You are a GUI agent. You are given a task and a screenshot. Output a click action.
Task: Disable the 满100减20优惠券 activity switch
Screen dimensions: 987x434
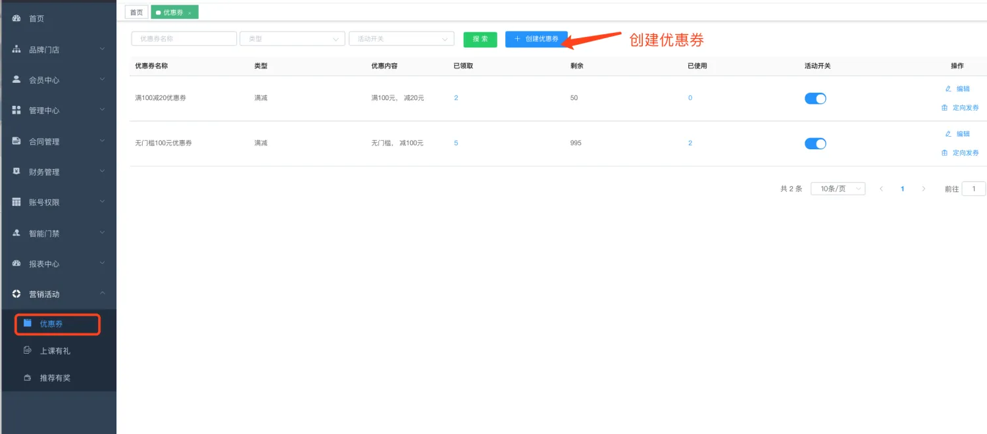pyautogui.click(x=815, y=98)
